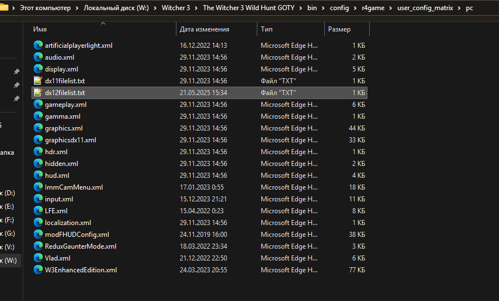Go to the Witcher 3 breadcrumb folder
The width and height of the screenshot is (499, 301).
pyautogui.click(x=176, y=8)
